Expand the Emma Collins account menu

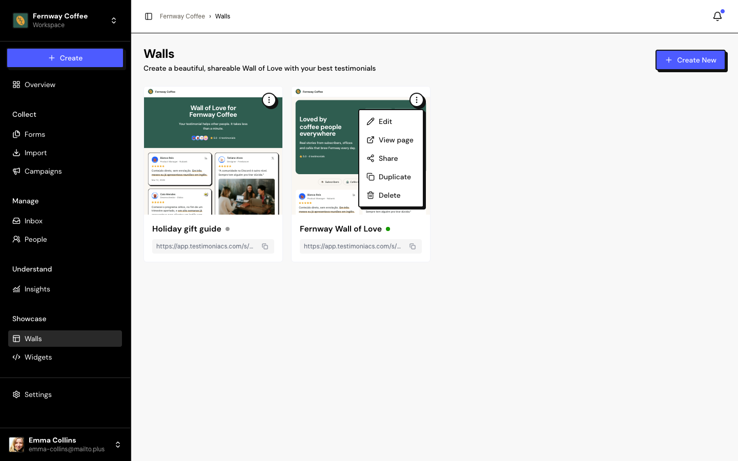point(118,445)
